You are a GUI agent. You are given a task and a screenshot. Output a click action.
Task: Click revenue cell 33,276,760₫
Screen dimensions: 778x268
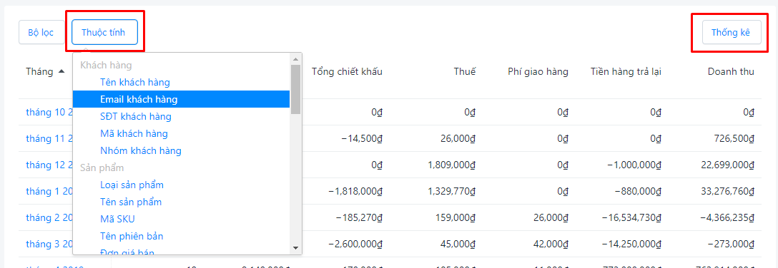point(727,191)
